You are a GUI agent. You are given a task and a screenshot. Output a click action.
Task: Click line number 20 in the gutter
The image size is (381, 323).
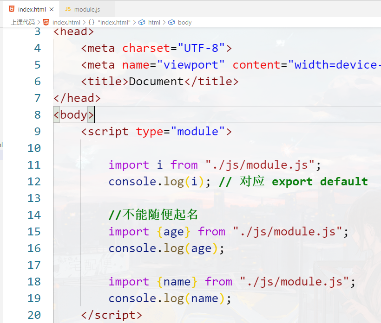[34, 315]
